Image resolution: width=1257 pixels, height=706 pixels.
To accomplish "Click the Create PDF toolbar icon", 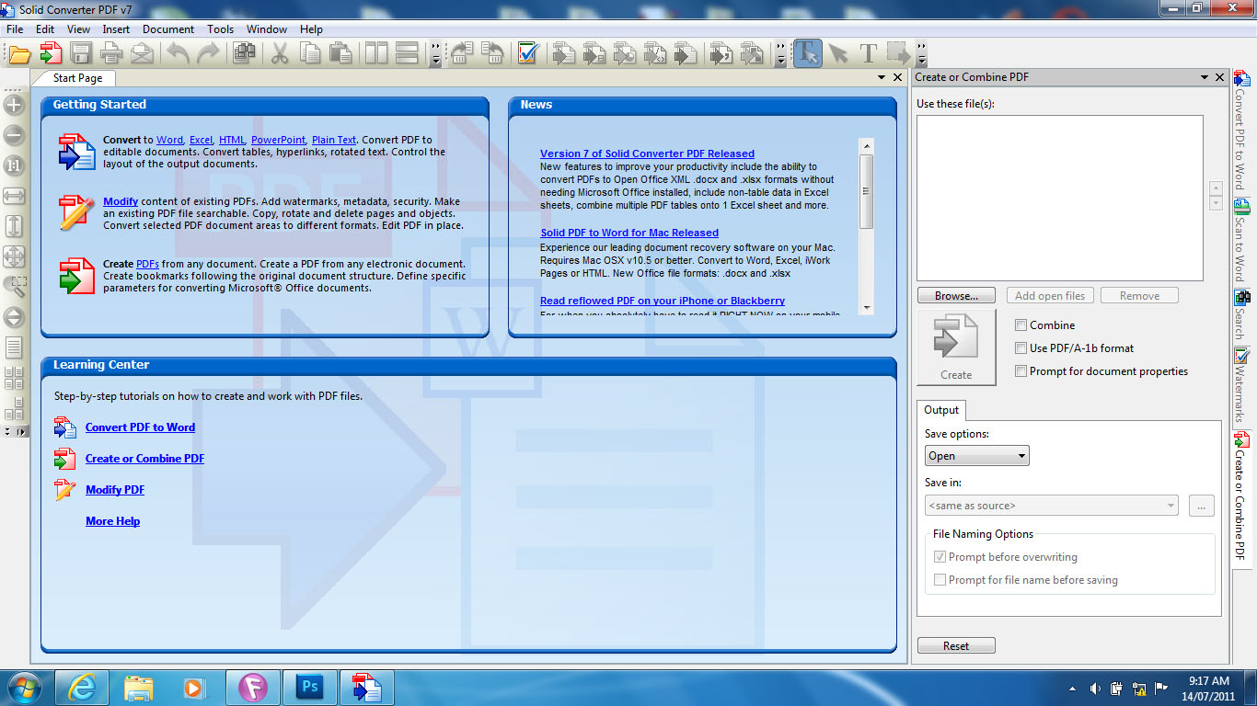I will (x=51, y=53).
